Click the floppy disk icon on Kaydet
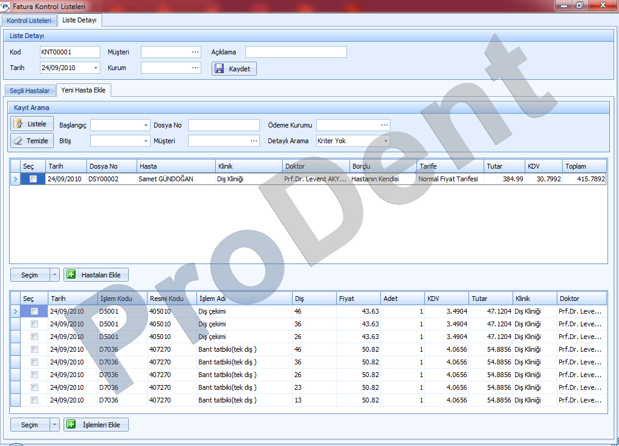 click(x=219, y=69)
